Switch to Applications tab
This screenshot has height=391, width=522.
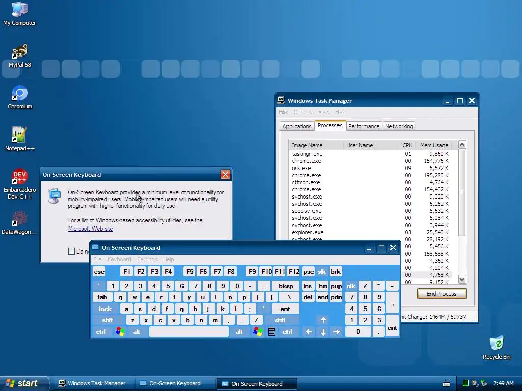(297, 126)
